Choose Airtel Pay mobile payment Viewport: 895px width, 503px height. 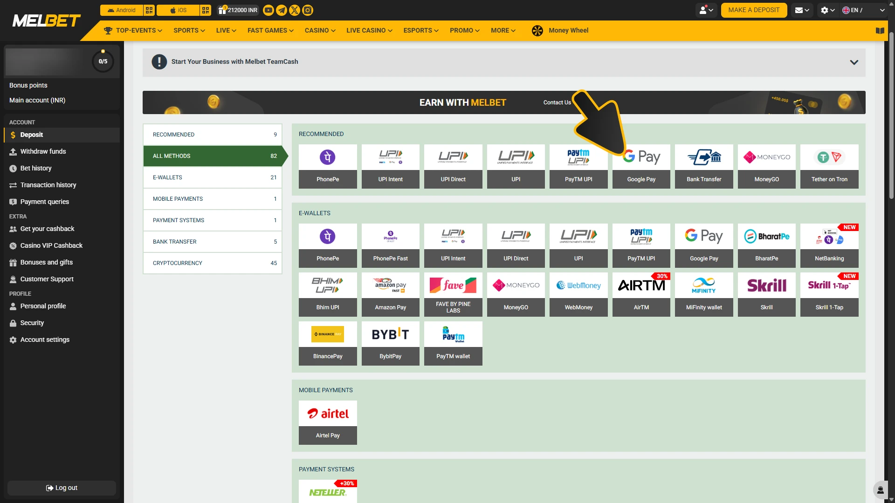click(x=328, y=422)
